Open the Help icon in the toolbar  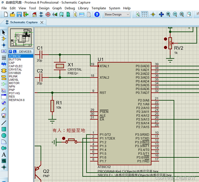(97, 14)
